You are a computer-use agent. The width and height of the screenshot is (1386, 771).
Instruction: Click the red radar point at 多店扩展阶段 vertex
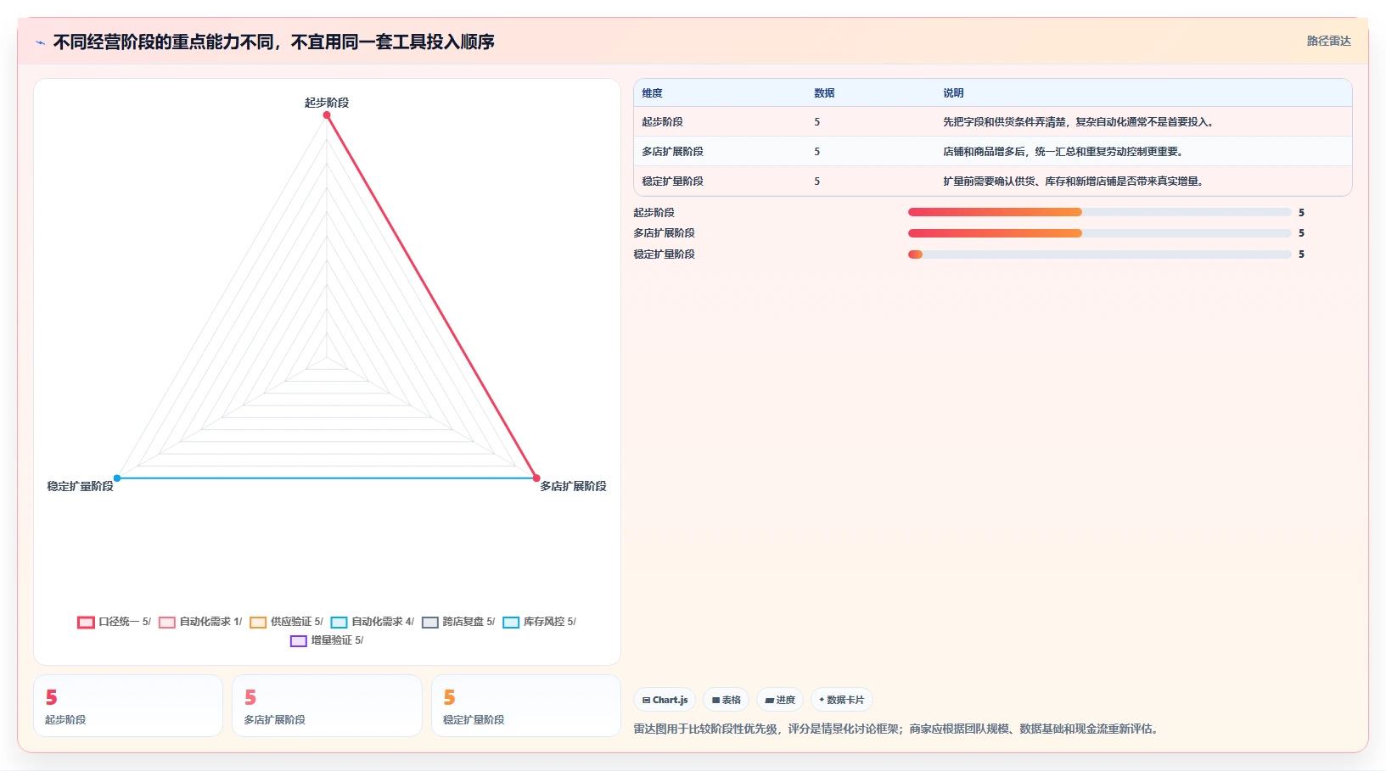(x=536, y=478)
